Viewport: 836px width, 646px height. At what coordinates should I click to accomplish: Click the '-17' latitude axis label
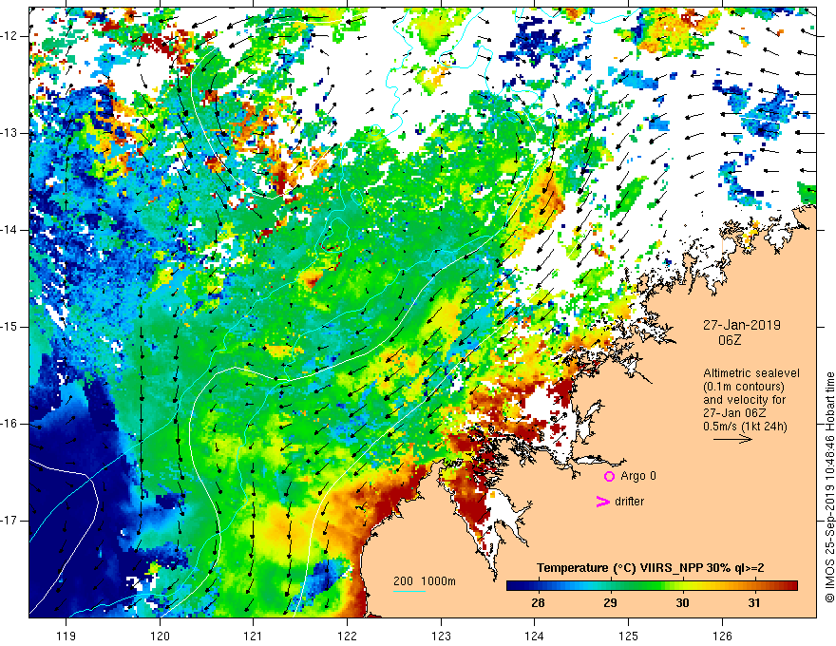9,521
